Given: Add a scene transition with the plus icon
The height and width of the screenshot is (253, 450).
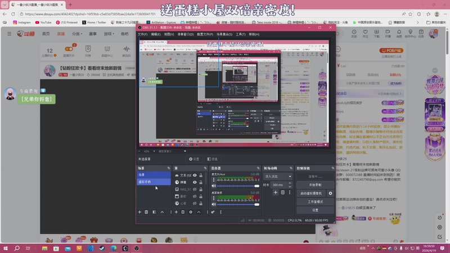Looking at the screenshot, I should coord(276,192).
